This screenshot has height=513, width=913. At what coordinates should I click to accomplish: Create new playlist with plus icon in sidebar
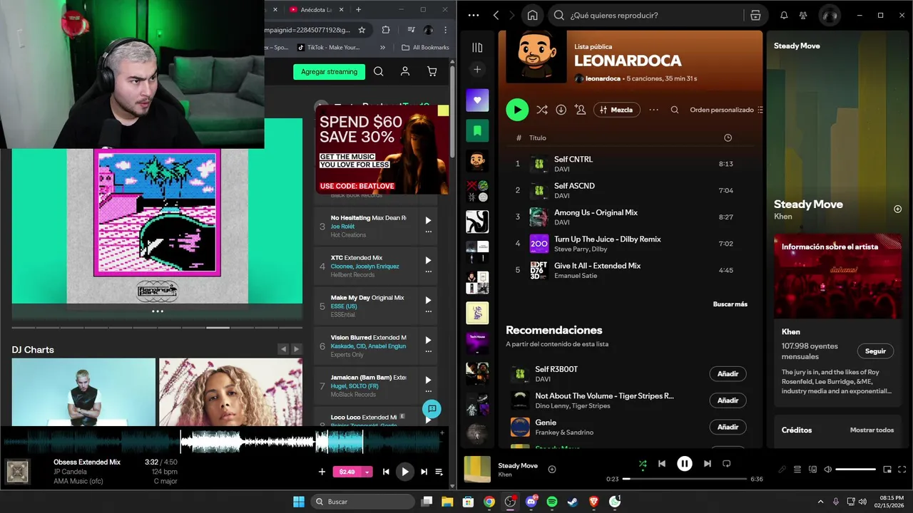click(x=477, y=69)
